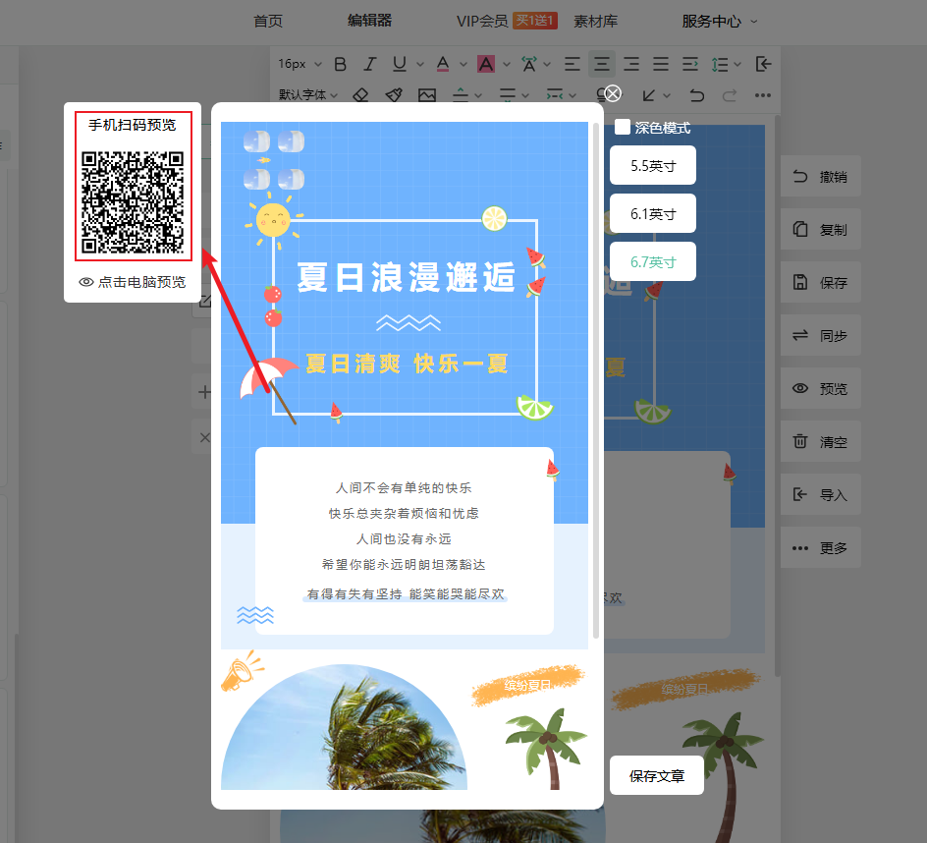Open toolbar three-dots more options
Viewport: 927px width, 843px height.
(763, 95)
